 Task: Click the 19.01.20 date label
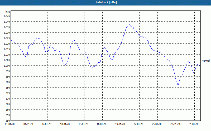coord(120,124)
